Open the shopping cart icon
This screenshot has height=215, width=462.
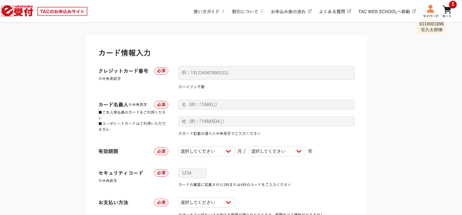[446, 11]
